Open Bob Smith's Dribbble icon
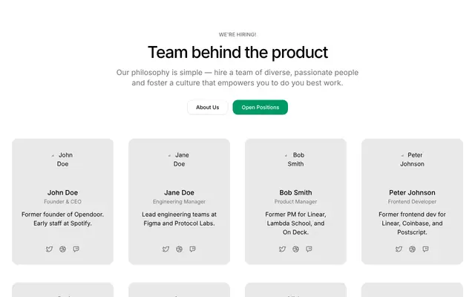Screen dimensions: 475x297 point(295,249)
